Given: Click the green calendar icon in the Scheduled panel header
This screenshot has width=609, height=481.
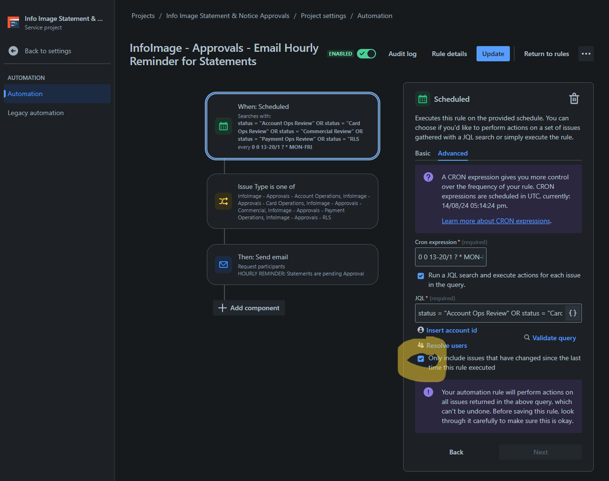Looking at the screenshot, I should click(422, 99).
